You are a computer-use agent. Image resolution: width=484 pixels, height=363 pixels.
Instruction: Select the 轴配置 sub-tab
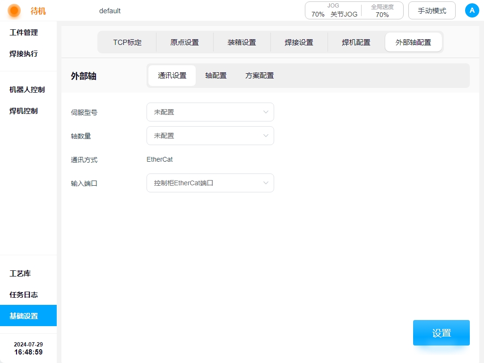[x=216, y=76]
